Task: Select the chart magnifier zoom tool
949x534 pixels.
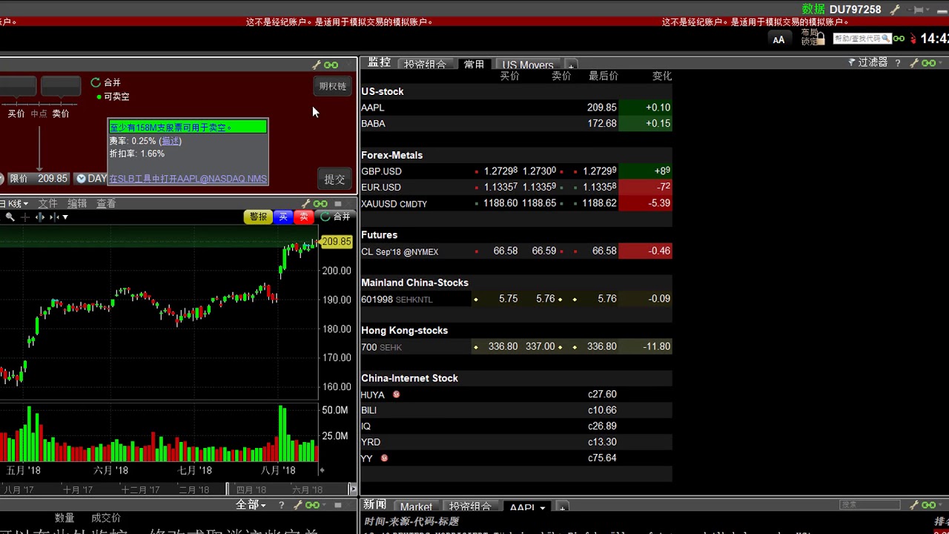Action: 10,217
